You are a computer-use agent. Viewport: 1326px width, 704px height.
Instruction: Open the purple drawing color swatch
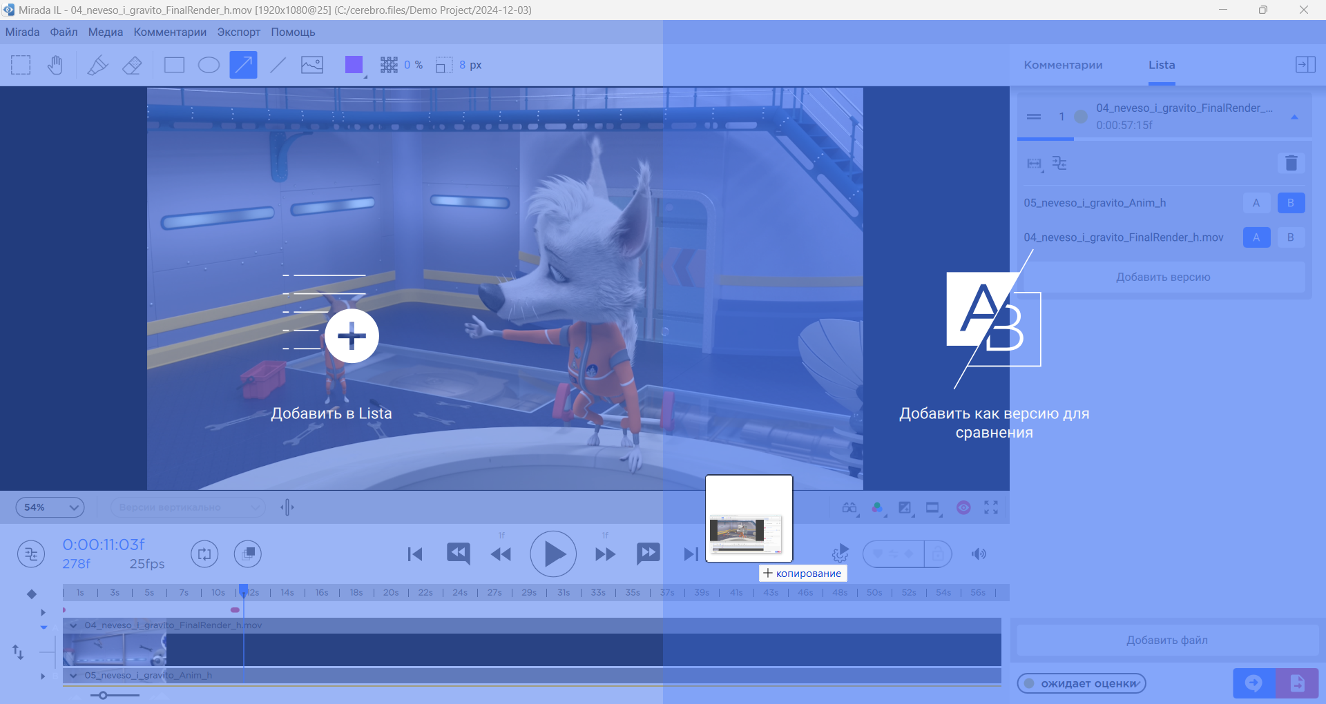point(354,65)
